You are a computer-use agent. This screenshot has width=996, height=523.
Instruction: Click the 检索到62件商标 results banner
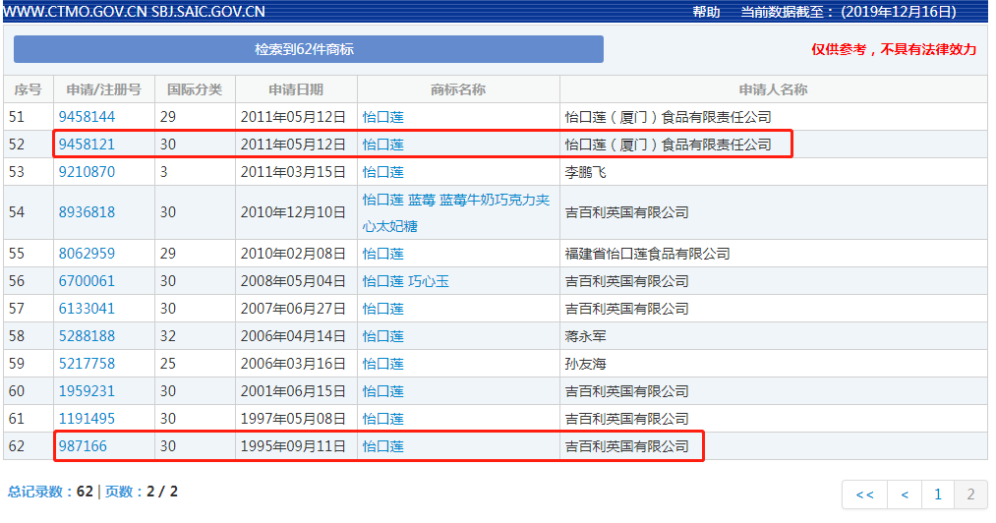(309, 49)
